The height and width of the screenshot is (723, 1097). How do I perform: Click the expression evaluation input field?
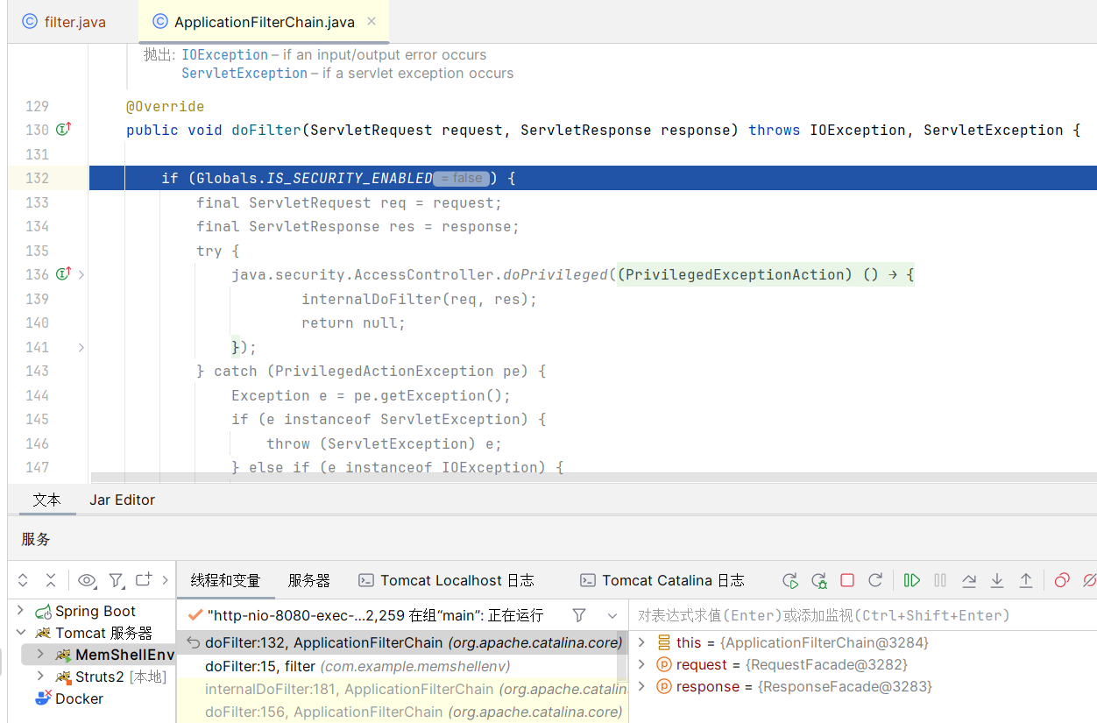(x=863, y=615)
